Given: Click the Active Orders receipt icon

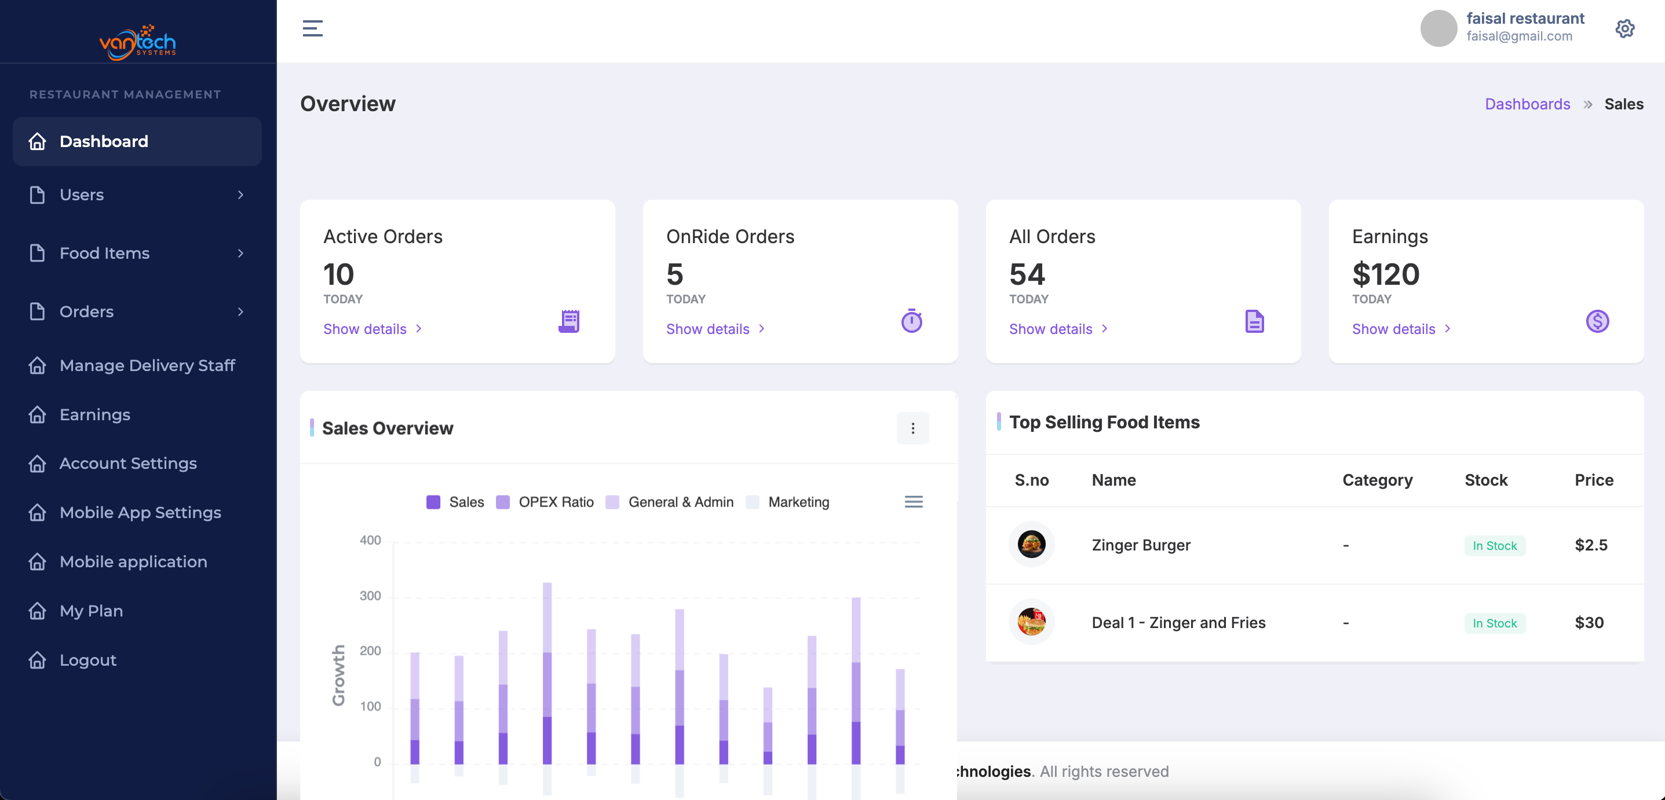Looking at the screenshot, I should tap(569, 321).
